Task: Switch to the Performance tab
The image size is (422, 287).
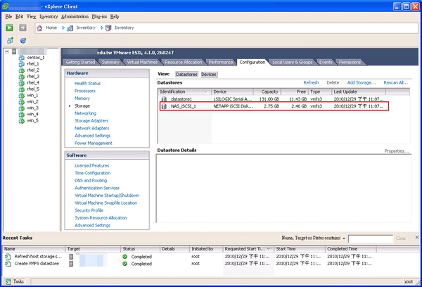Action: [x=221, y=62]
